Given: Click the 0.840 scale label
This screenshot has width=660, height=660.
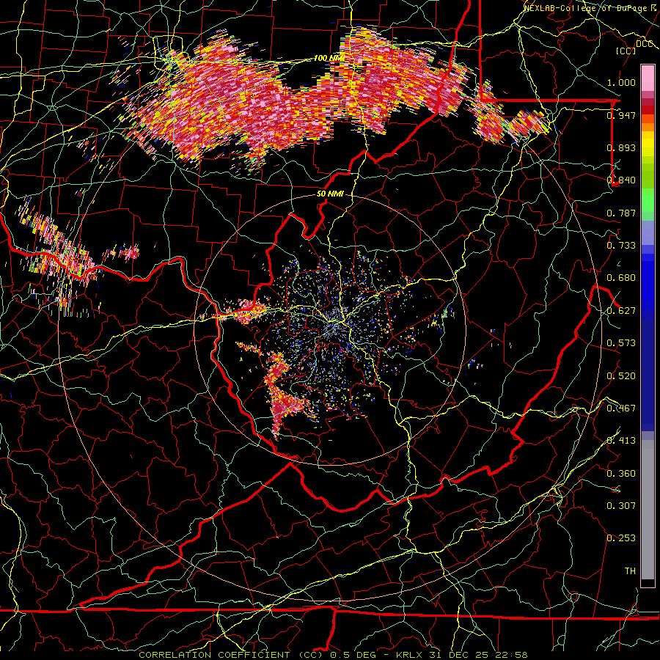Looking at the screenshot, I should click(x=621, y=180).
